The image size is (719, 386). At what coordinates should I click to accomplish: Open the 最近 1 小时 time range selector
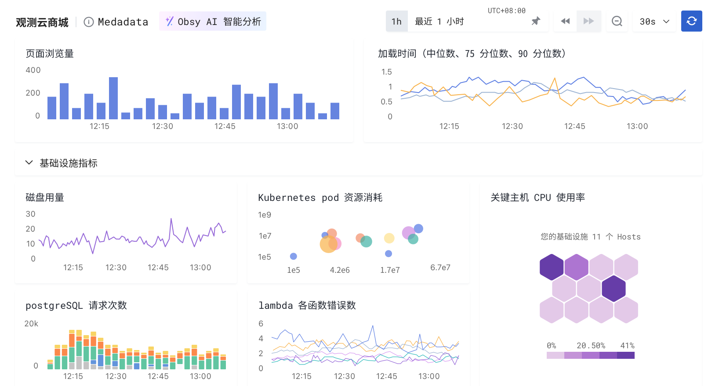tap(439, 21)
